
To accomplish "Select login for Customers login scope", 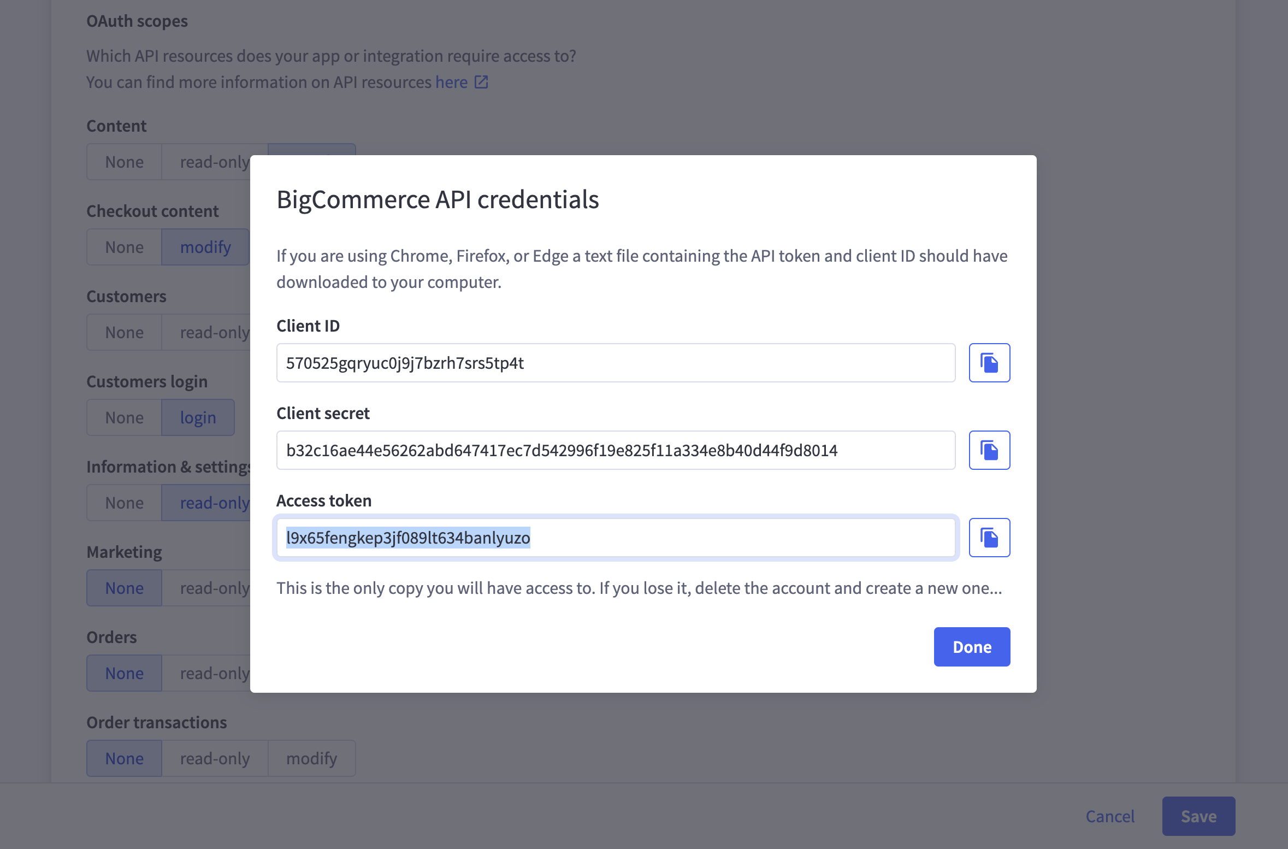I will tap(198, 417).
